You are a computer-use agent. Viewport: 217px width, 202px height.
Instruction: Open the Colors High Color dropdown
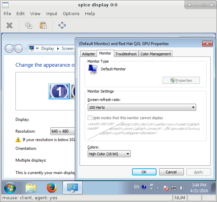[109, 154]
